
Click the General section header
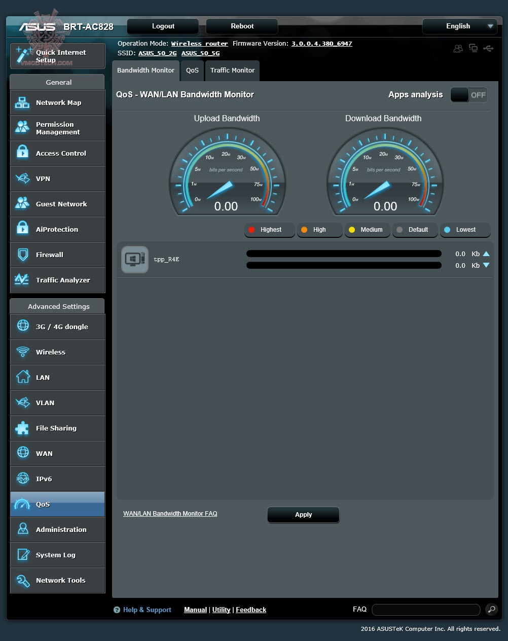tap(57, 82)
